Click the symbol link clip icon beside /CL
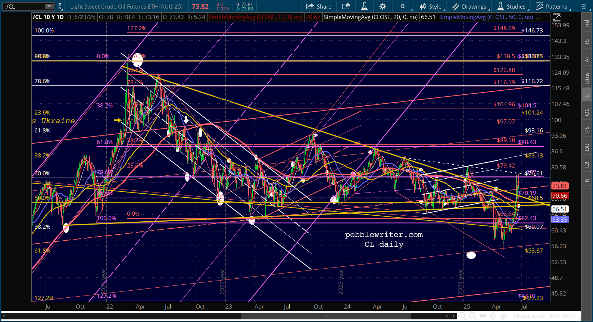Image resolution: width=593 pixels, height=322 pixels. pyautogui.click(x=60, y=6)
